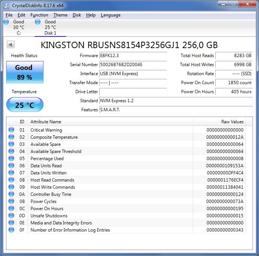Click the 25 °C temperature button
The width and height of the screenshot is (259, 256).
pyautogui.click(x=25, y=105)
